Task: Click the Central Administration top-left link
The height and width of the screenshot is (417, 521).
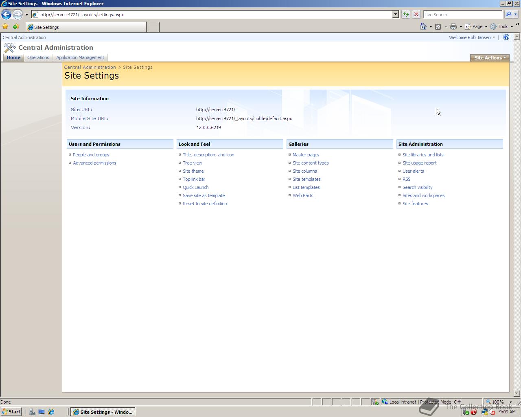Action: tap(24, 37)
